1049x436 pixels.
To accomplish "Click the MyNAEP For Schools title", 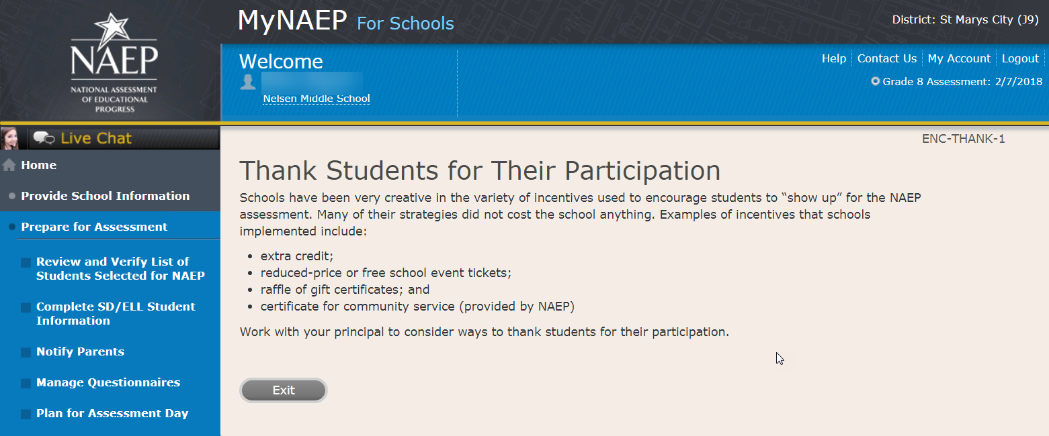I will [x=345, y=22].
